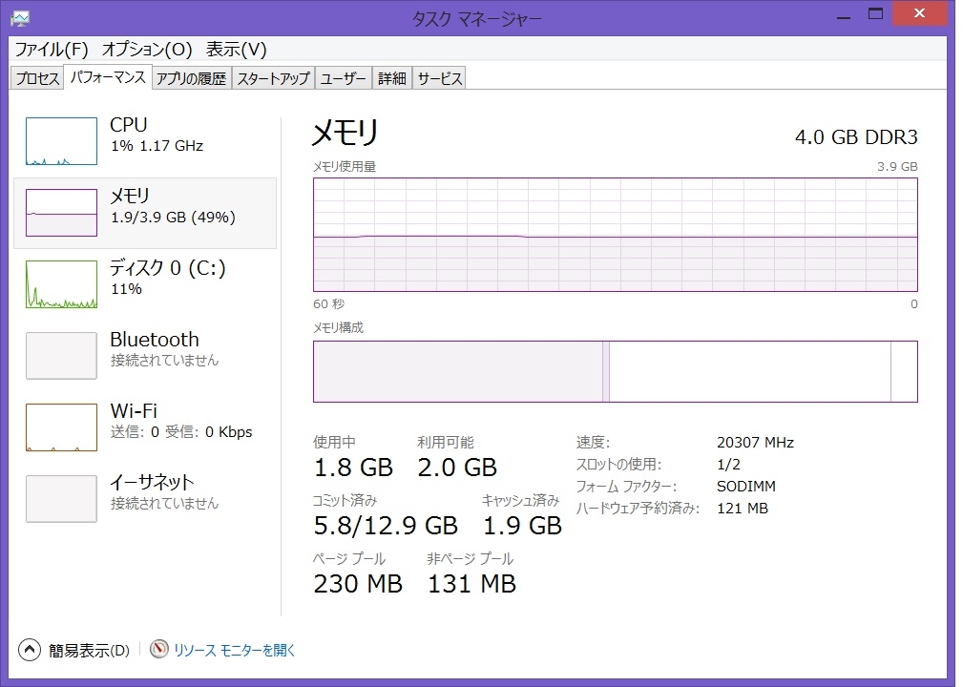963x687 pixels.
Task: Click the Resource Monitor gauge icon
Action: pos(158,650)
